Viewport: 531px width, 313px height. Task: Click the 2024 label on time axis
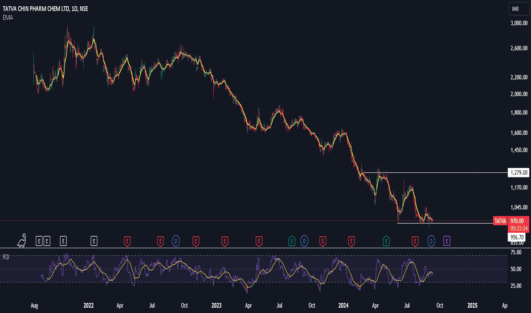pos(344,306)
